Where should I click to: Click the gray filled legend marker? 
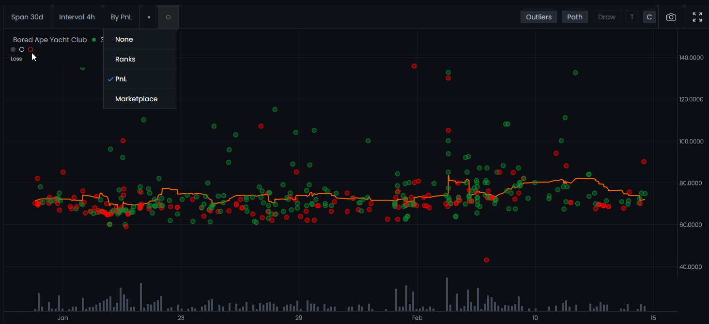[x=13, y=49]
